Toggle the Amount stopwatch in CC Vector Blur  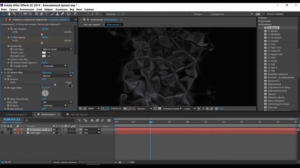pyautogui.click(x=8, y=79)
